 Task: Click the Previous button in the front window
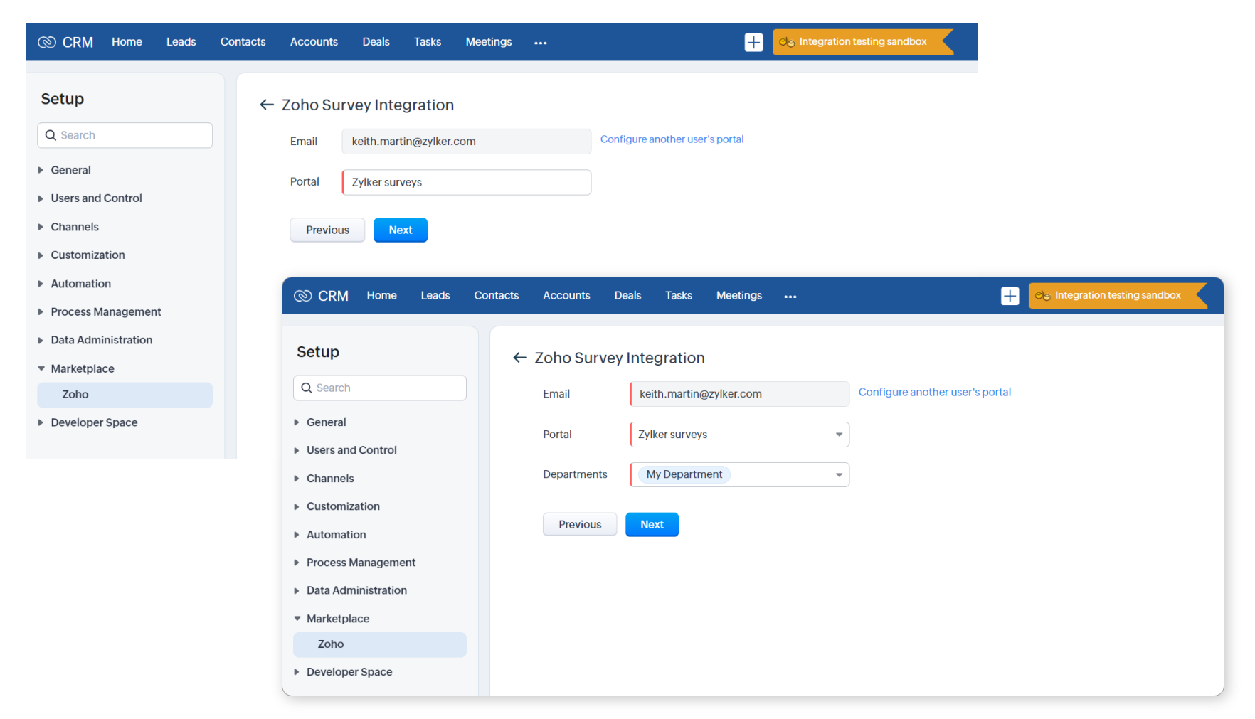(x=580, y=524)
